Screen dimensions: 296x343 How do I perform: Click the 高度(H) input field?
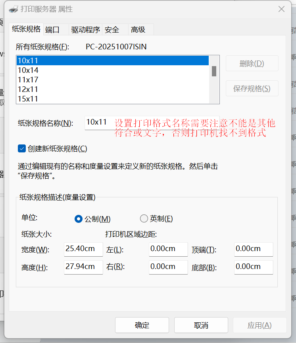(x=83, y=267)
